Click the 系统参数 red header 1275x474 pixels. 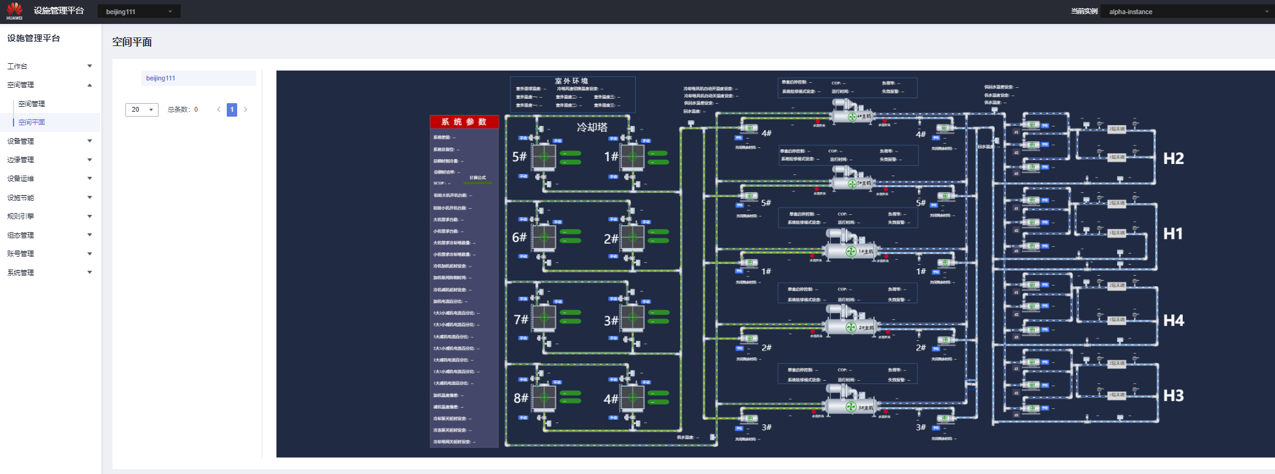coord(464,122)
